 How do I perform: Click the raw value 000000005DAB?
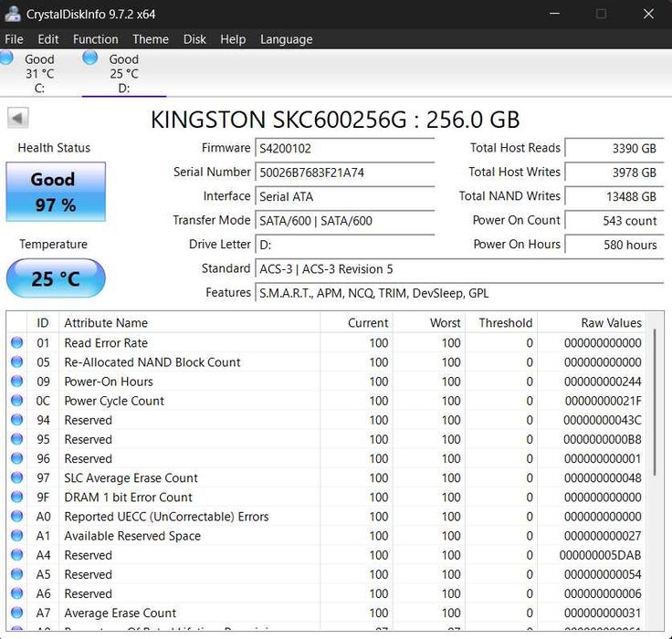600,555
